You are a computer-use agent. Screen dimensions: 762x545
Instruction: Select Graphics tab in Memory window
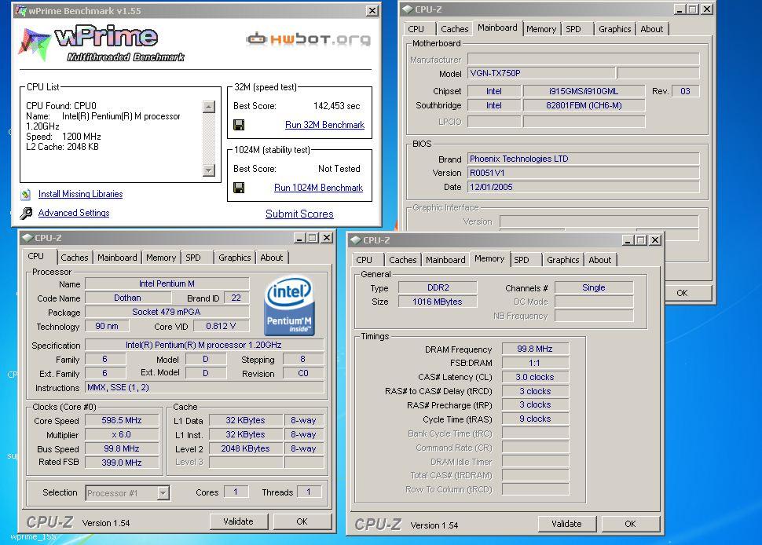click(x=562, y=260)
